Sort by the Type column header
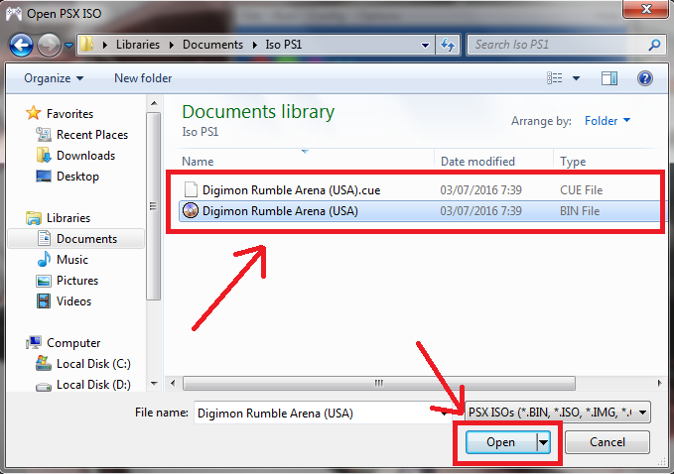 click(x=573, y=162)
